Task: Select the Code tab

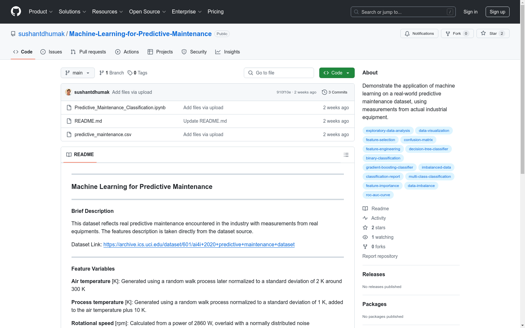Action: [x=23, y=52]
